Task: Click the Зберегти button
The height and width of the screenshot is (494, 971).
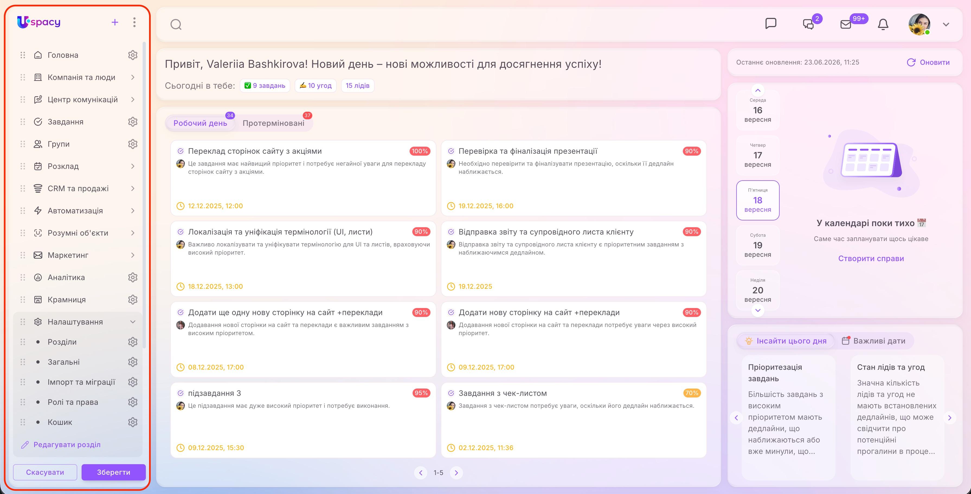Action: pyautogui.click(x=114, y=472)
